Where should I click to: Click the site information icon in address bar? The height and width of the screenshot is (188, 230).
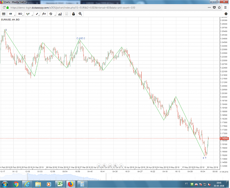(4, 7)
